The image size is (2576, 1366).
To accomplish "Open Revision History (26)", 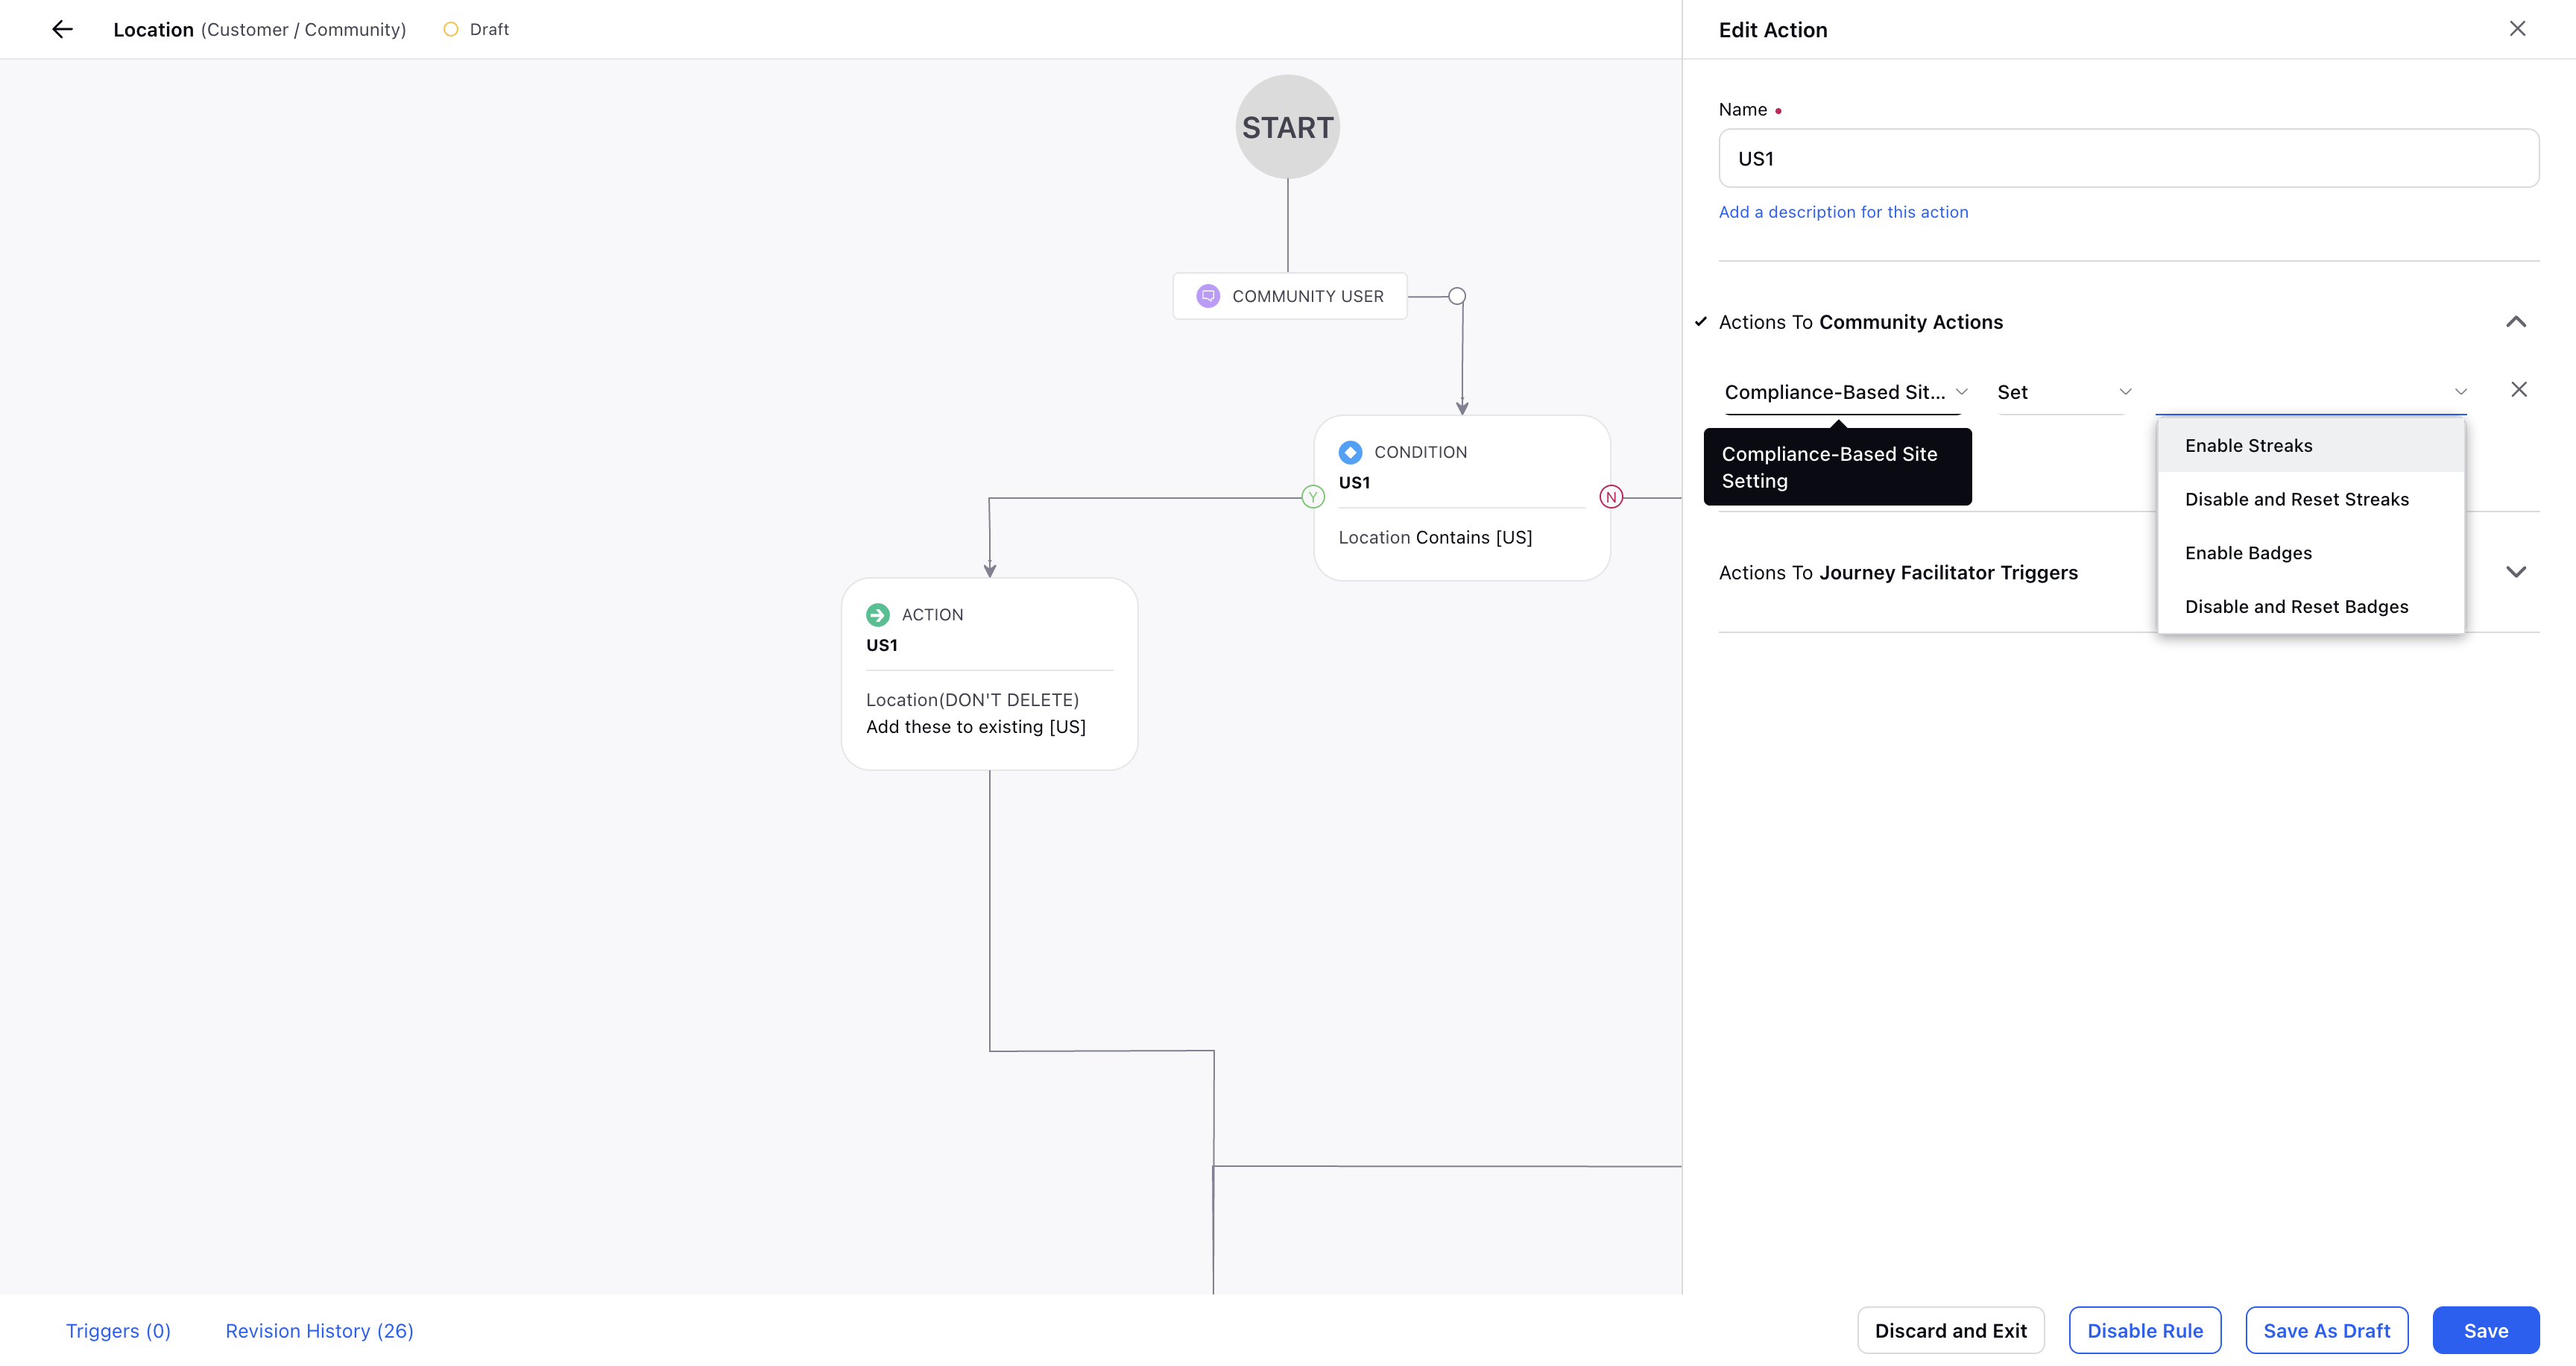I will click(x=319, y=1331).
